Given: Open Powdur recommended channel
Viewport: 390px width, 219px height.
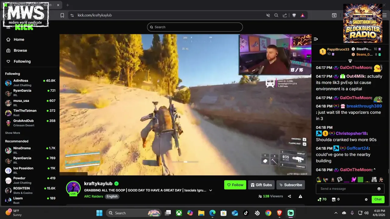Looking at the screenshot, I should tap(30, 180).
